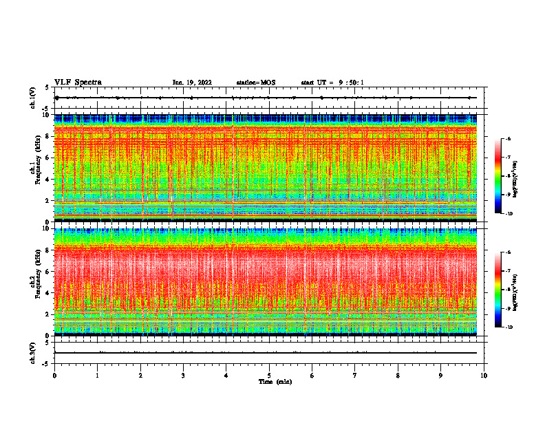Click inside the ch.2 spectrogram panel
The image size is (545, 421).
click(266, 282)
